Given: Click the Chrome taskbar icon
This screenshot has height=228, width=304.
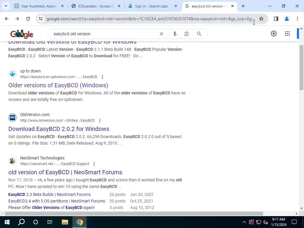Looking at the screenshot, I should [80, 222].
